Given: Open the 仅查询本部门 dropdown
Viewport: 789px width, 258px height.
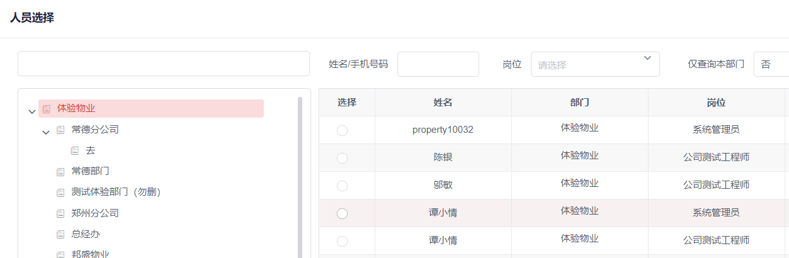Looking at the screenshot, I should click(x=771, y=64).
